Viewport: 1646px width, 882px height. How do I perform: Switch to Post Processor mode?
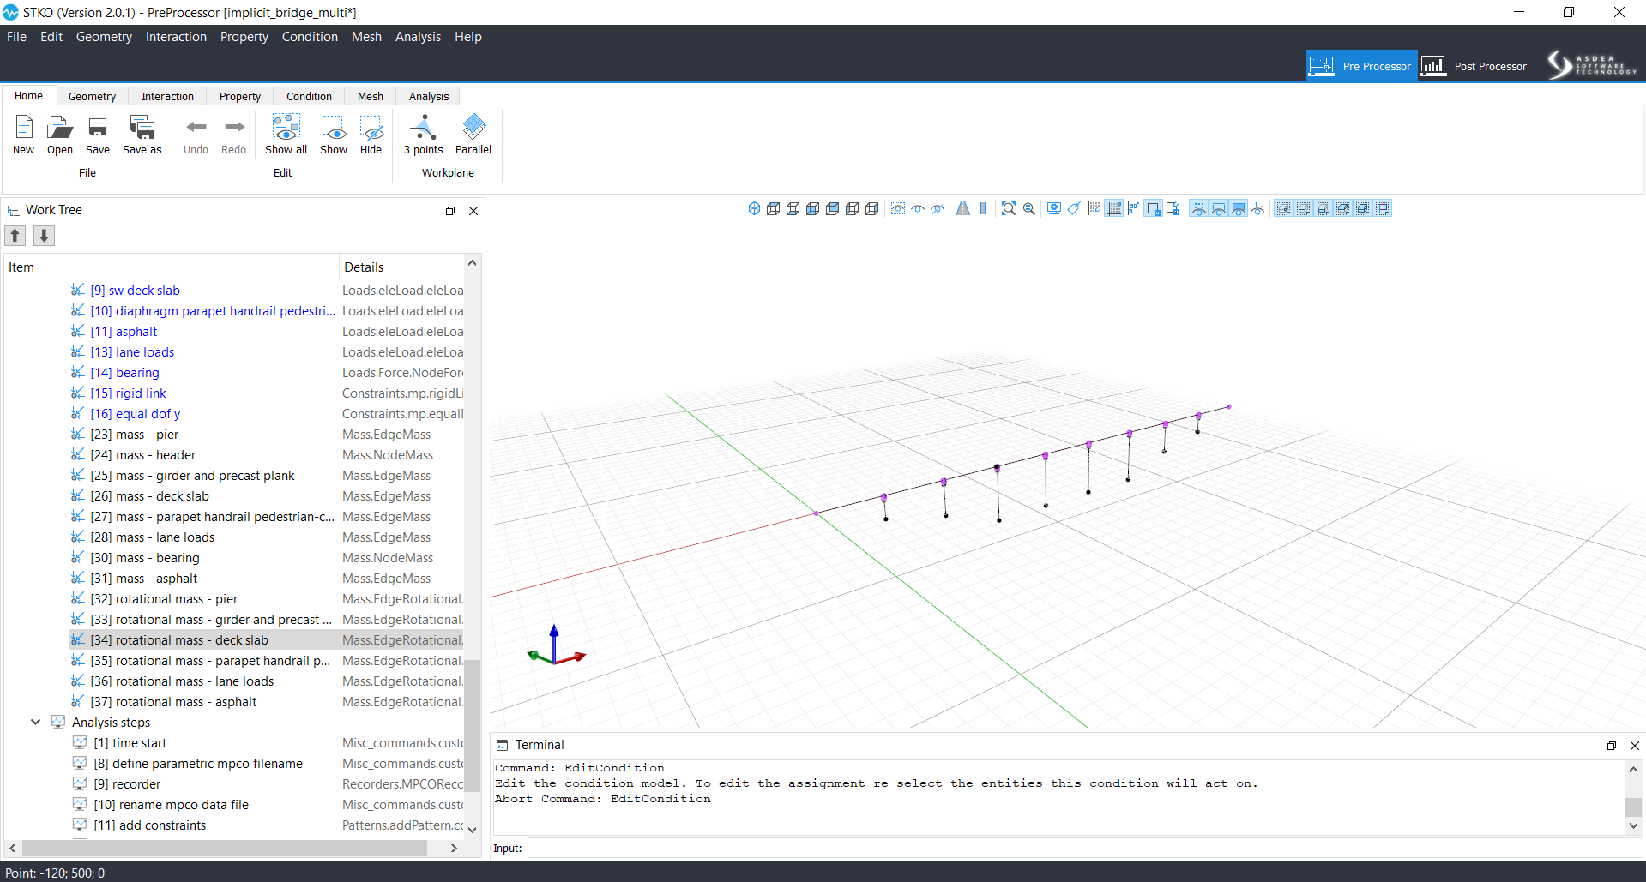1474,66
